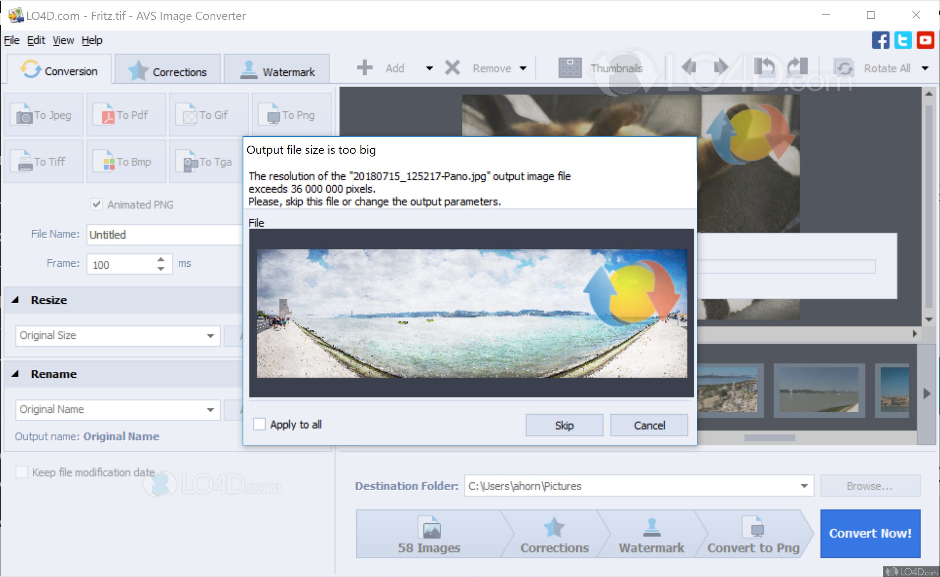Viewport: 940px width, 577px height.
Task: Choose the To Png output format
Action: 292,114
